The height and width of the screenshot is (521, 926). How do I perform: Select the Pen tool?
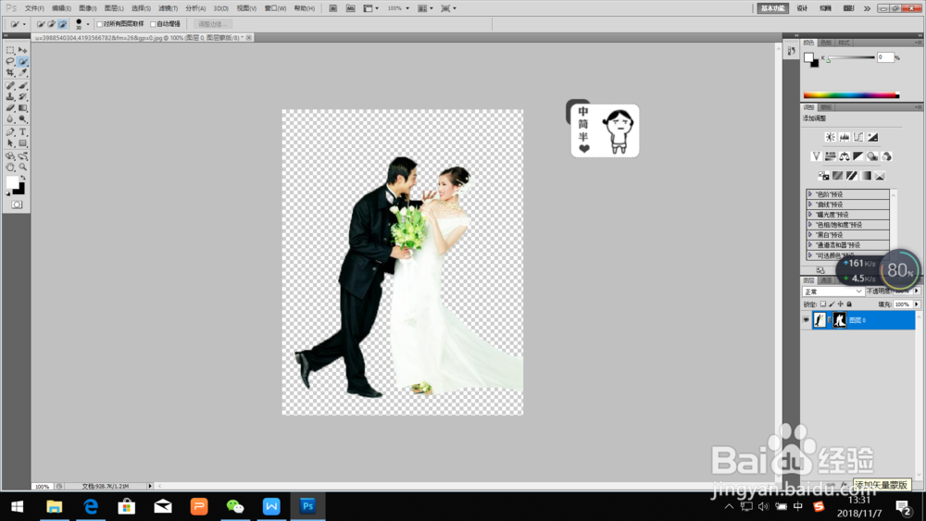point(10,132)
